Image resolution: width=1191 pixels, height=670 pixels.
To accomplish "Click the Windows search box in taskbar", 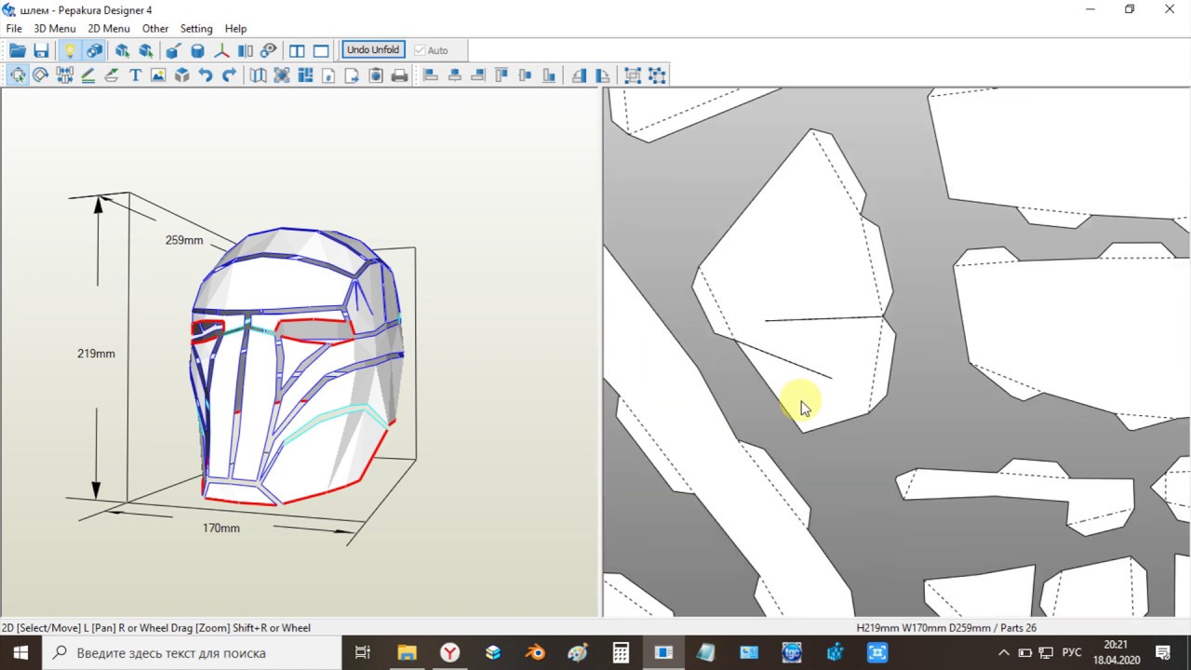I will point(192,652).
